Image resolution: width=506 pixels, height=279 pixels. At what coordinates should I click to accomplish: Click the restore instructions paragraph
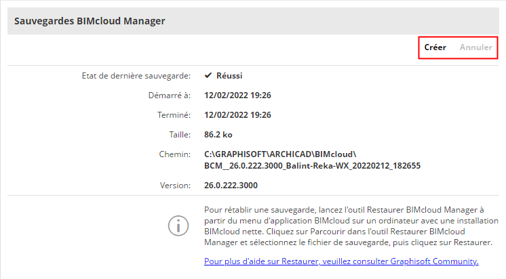pyautogui.click(x=351, y=226)
